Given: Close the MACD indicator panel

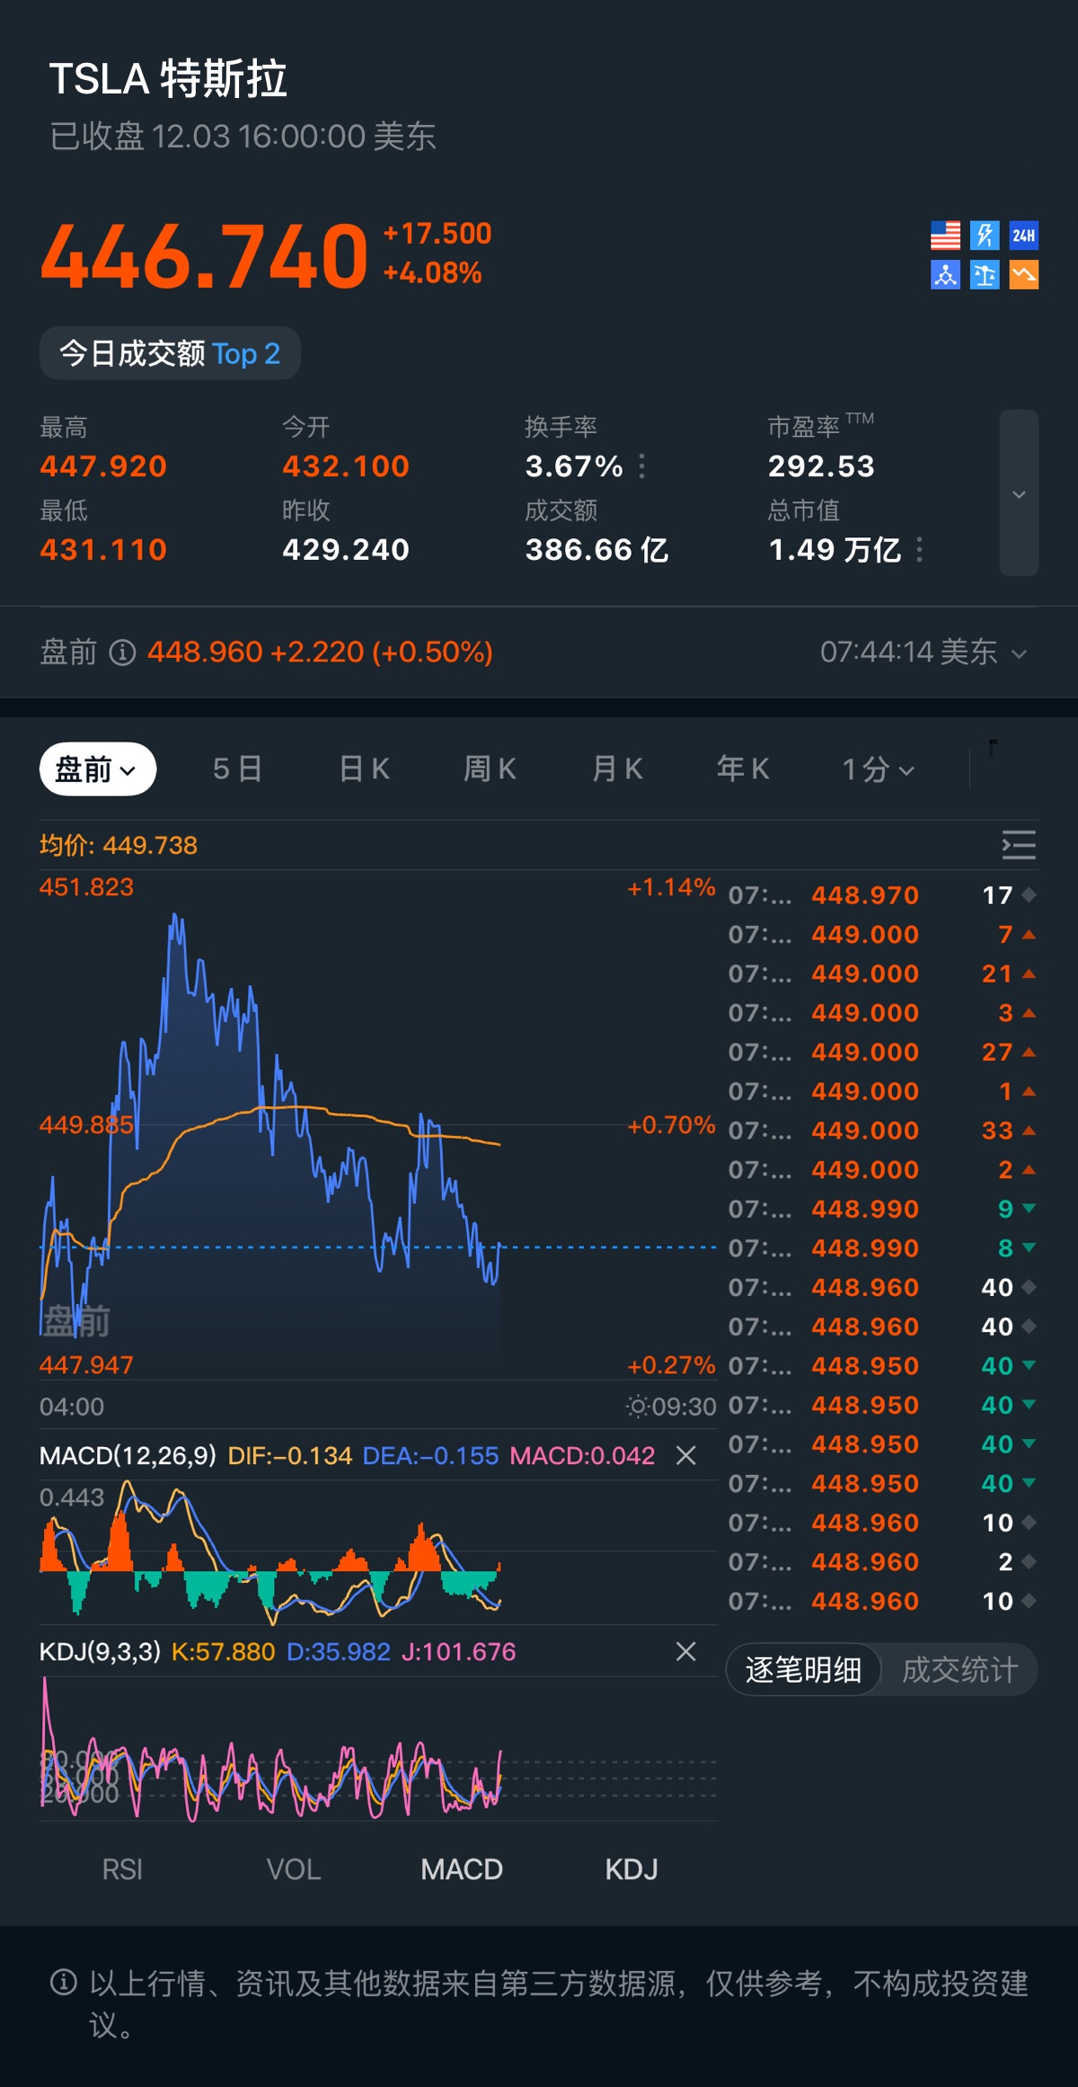Looking at the screenshot, I should [685, 1455].
